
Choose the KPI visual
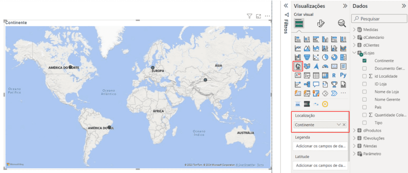[x=298, y=75]
